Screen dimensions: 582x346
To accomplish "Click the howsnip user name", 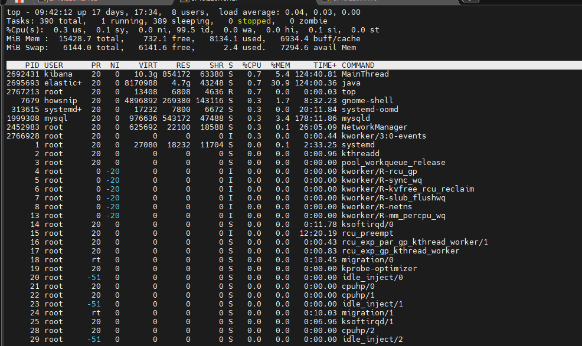I will pyautogui.click(x=60, y=101).
